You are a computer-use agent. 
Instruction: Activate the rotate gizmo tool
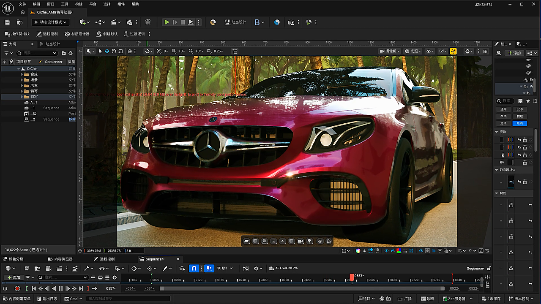114,51
